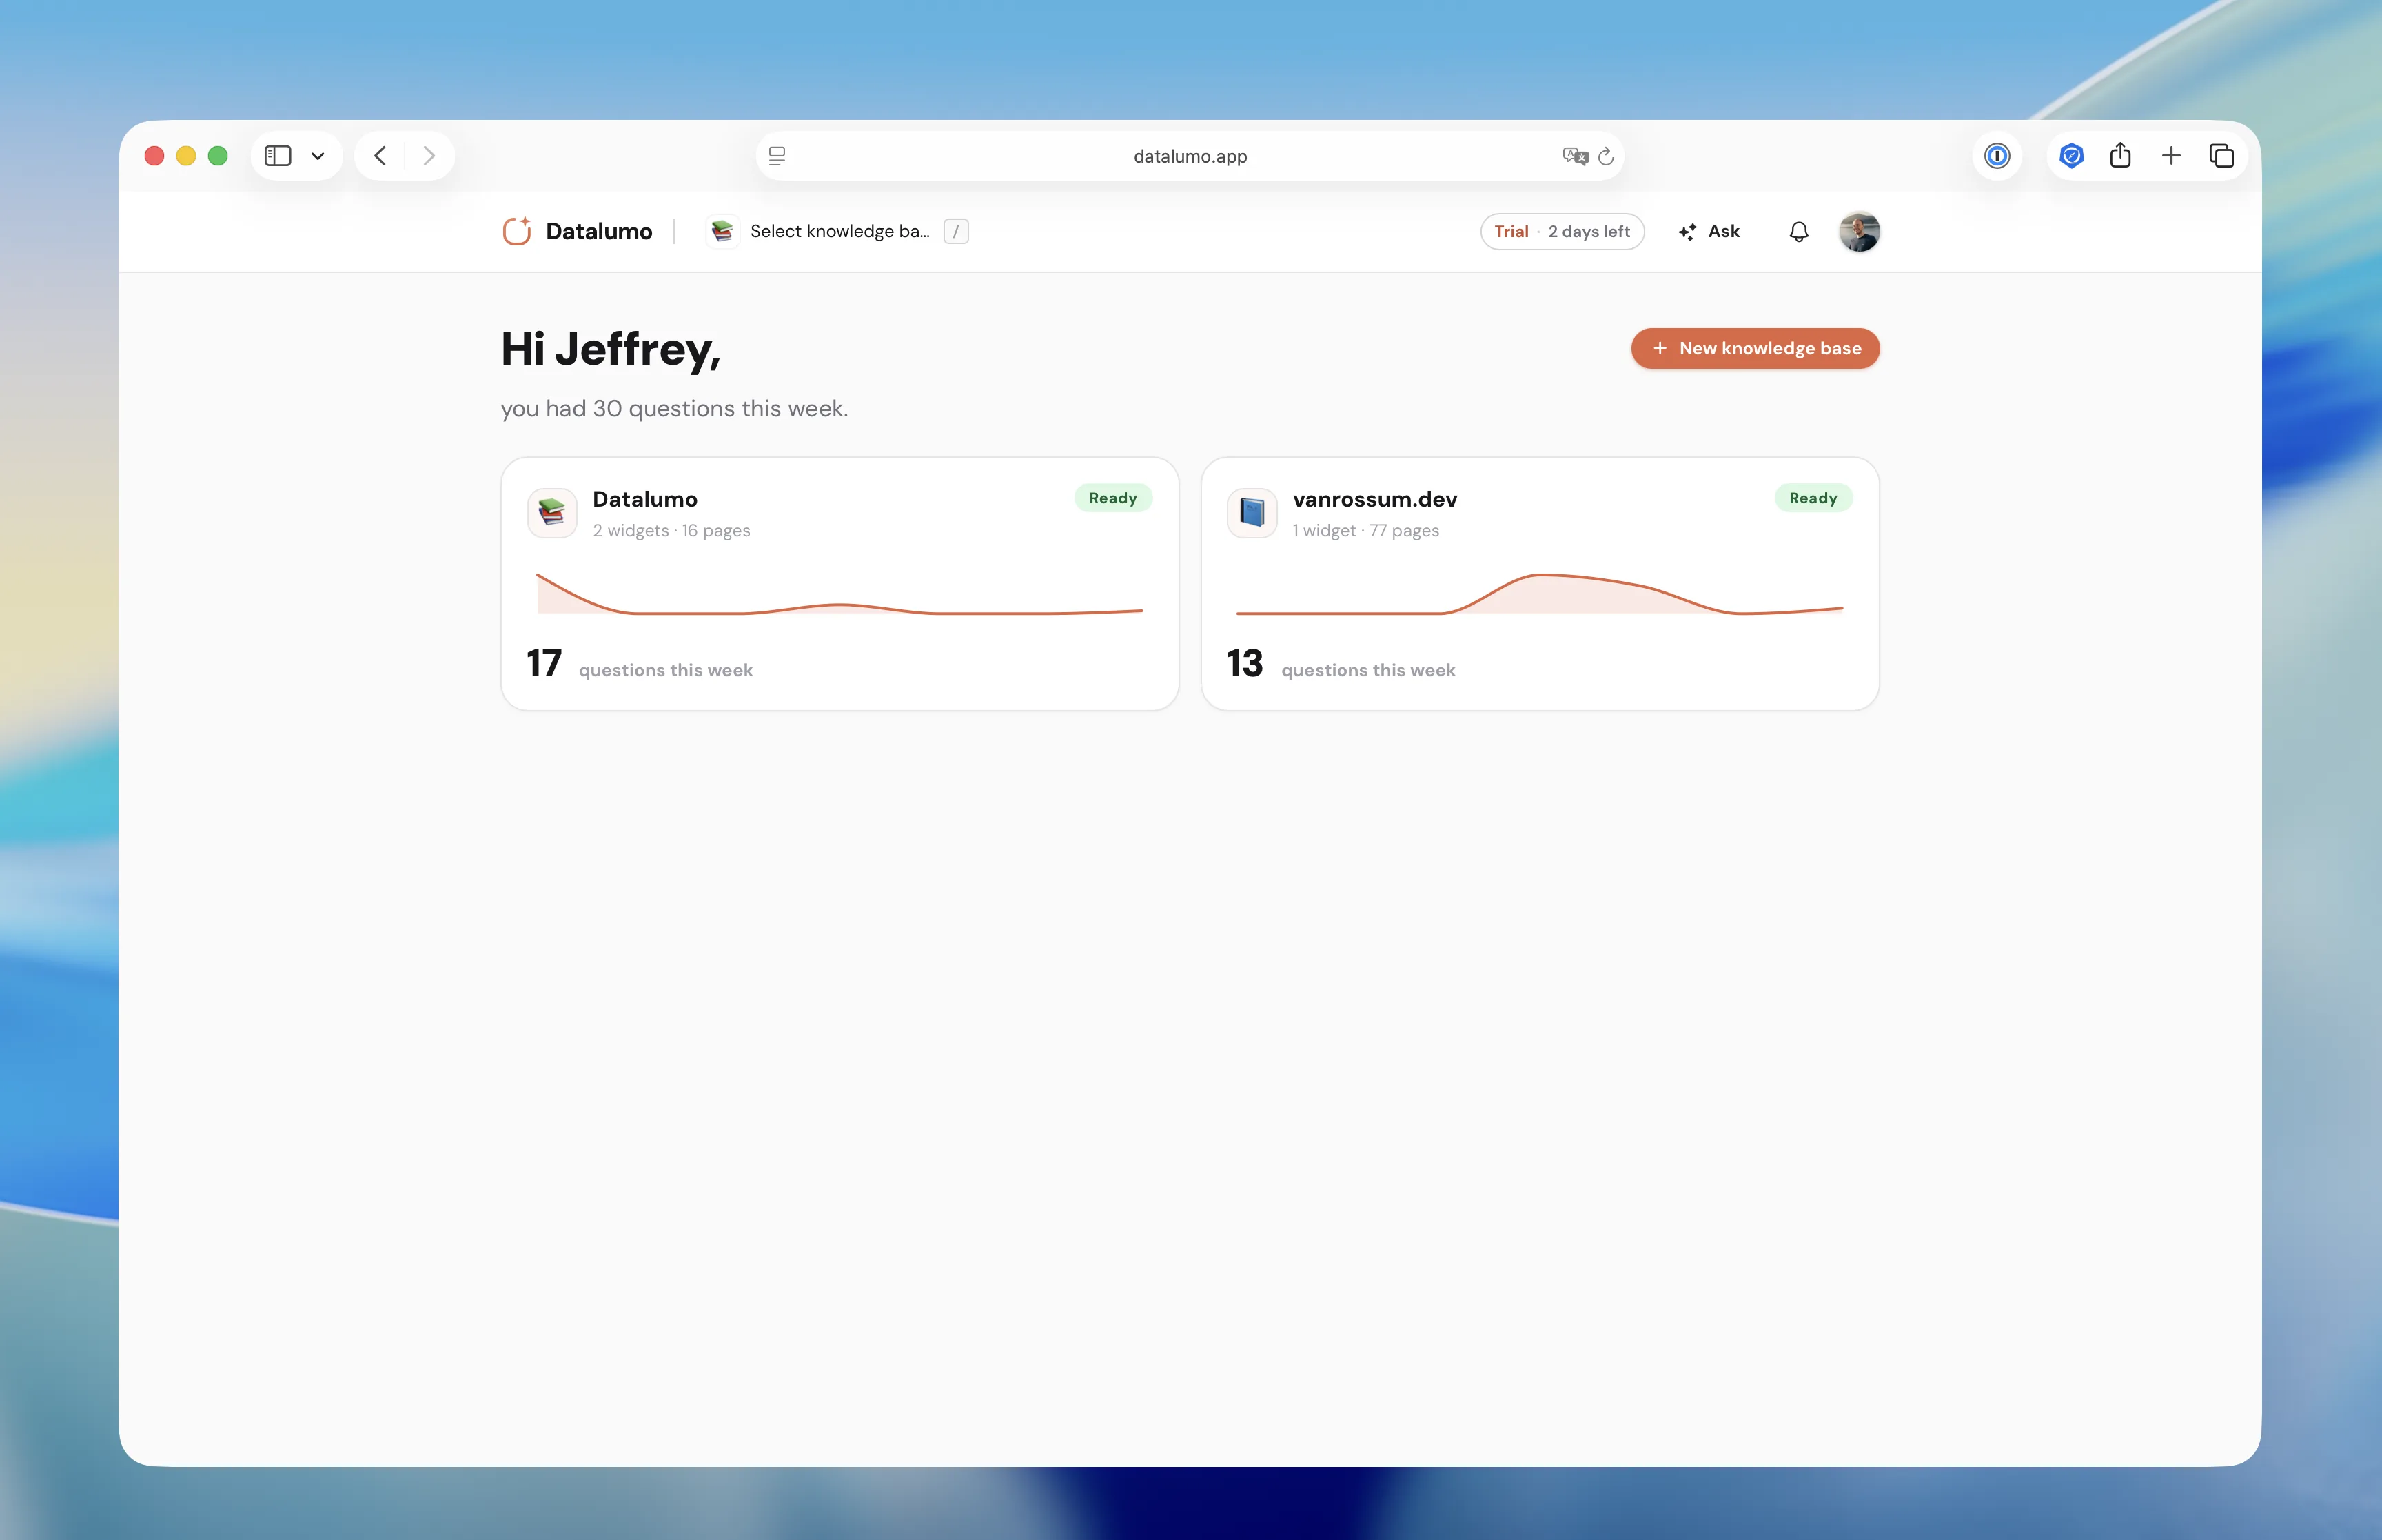The image size is (2382, 1540).
Task: Close the Safari window with red button
Action: (x=154, y=156)
